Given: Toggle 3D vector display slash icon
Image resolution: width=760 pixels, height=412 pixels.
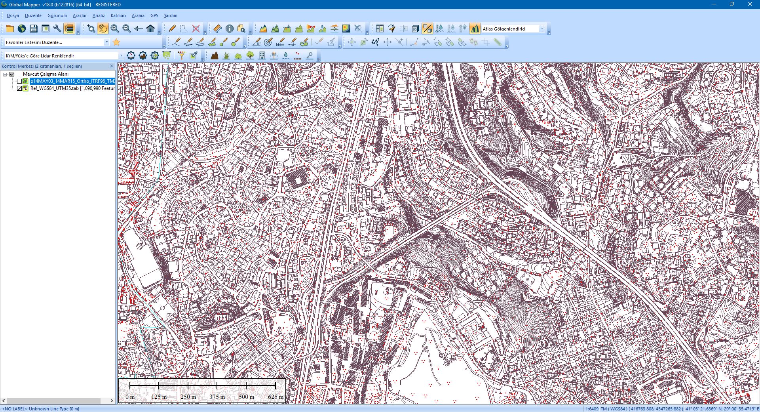Looking at the screenshot, I should point(427,29).
